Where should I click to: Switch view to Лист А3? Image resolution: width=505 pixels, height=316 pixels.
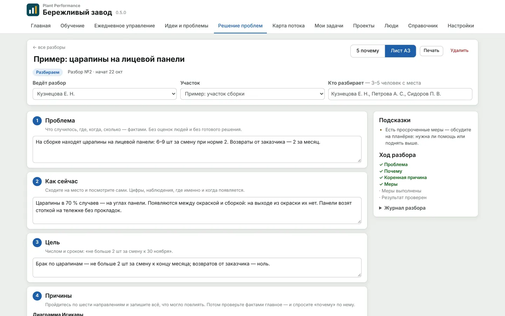click(x=400, y=51)
